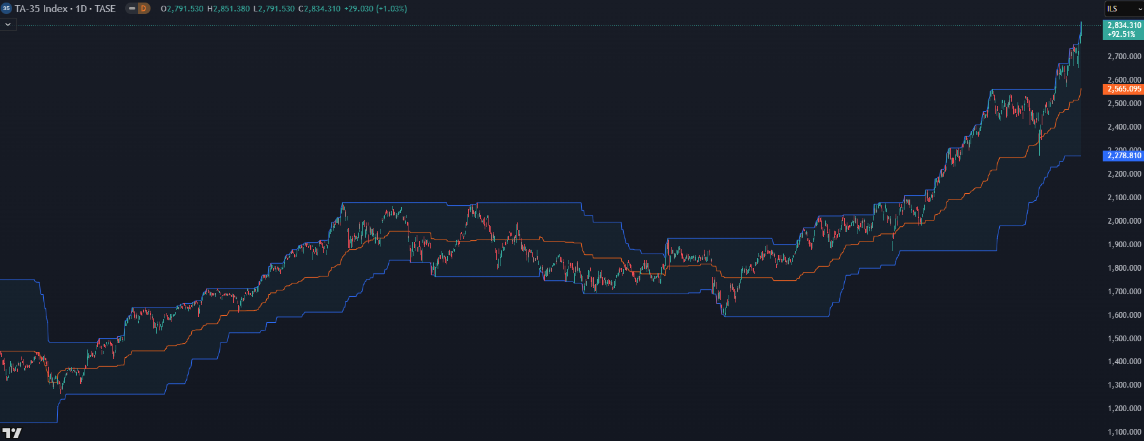Click the close value C2,834.310 in header
This screenshot has width=1144, height=441.
(320, 9)
